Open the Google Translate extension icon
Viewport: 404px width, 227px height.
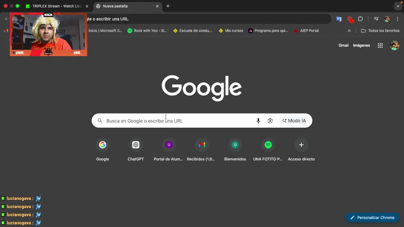(339, 19)
